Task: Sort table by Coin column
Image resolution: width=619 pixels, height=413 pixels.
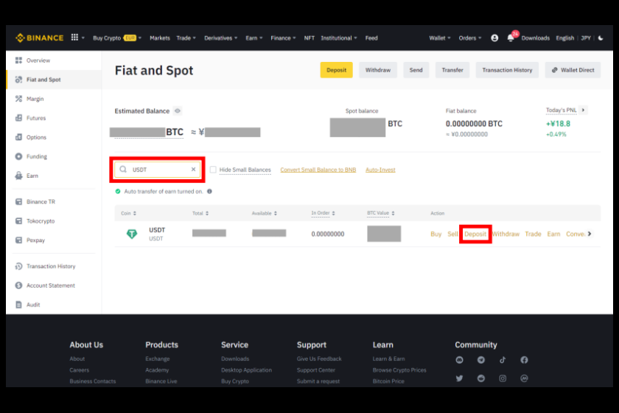Action: point(129,213)
